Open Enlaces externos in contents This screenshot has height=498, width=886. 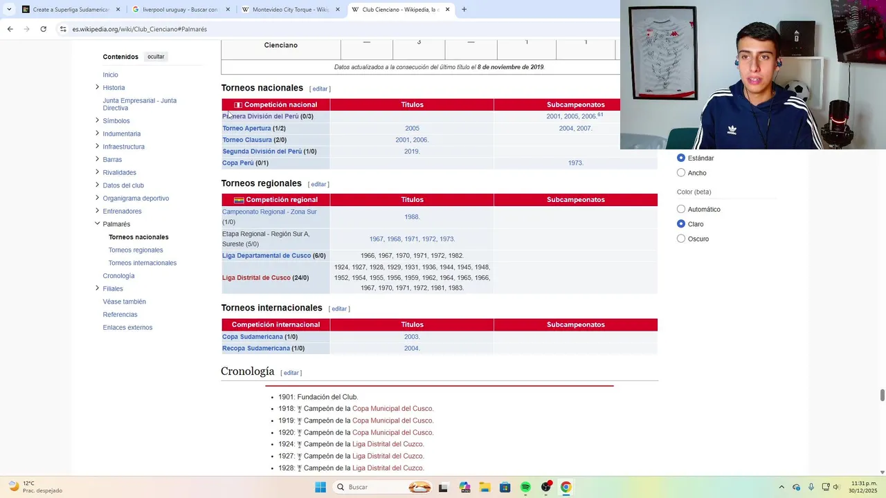point(127,327)
